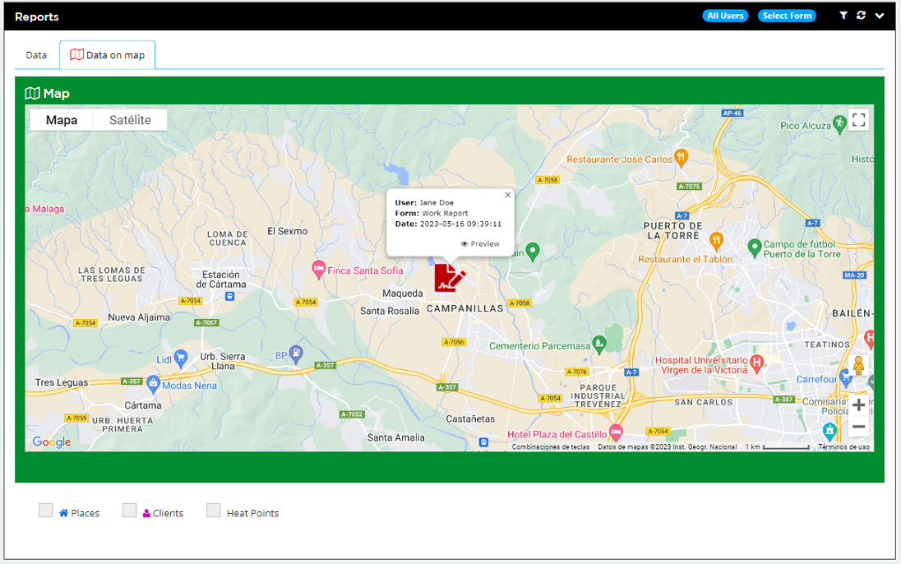Select the Data on map tab
The image size is (901, 564).
click(x=108, y=55)
